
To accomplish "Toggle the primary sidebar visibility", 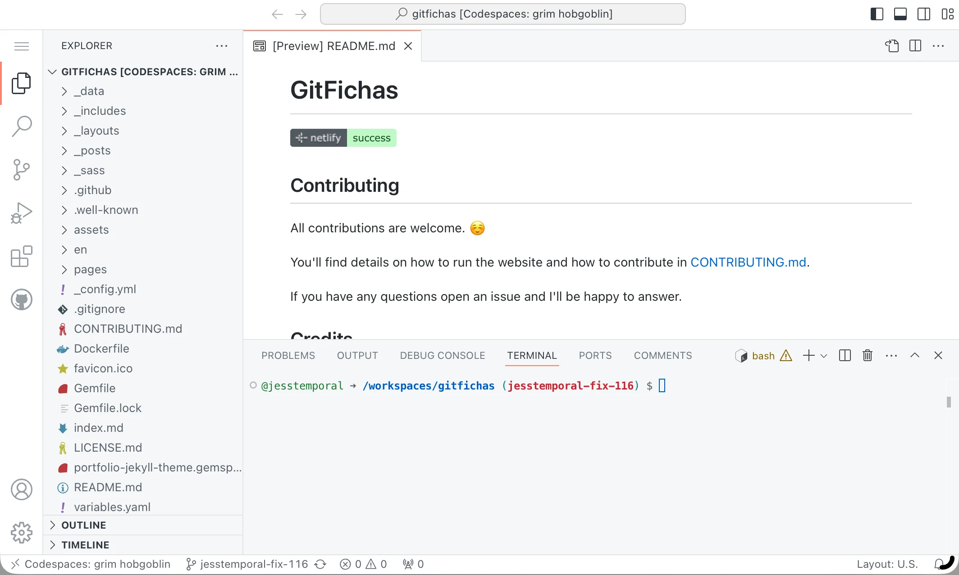I will click(x=876, y=14).
